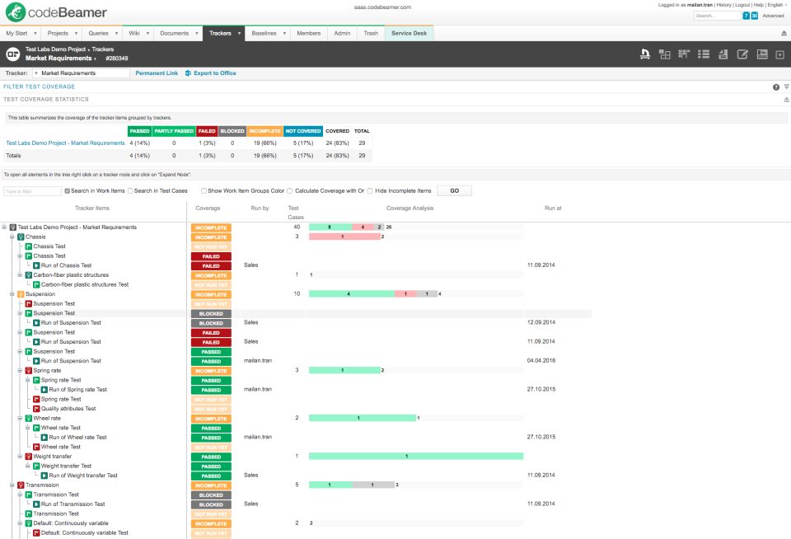The image size is (791, 539).
Task: Click the Permanent Link link
Action: click(157, 73)
